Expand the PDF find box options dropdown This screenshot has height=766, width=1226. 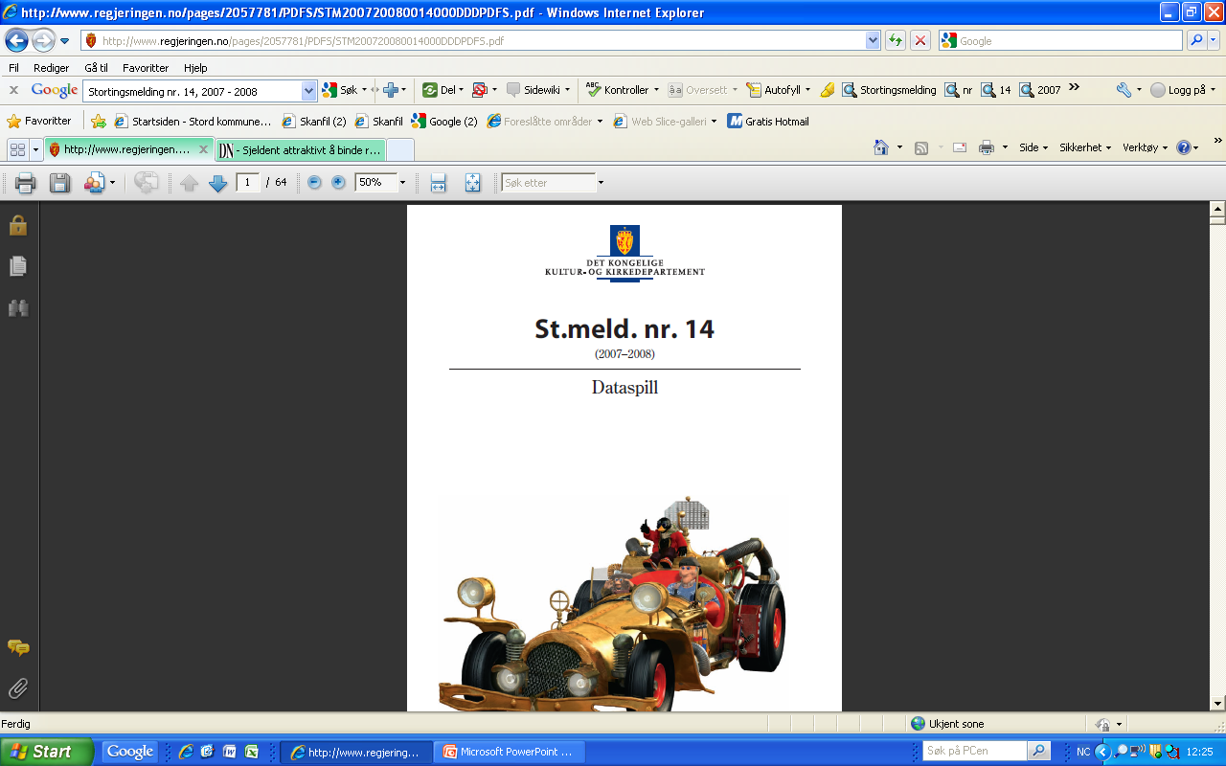click(x=601, y=182)
